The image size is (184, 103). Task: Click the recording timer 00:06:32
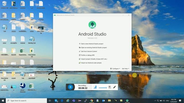point(83,88)
